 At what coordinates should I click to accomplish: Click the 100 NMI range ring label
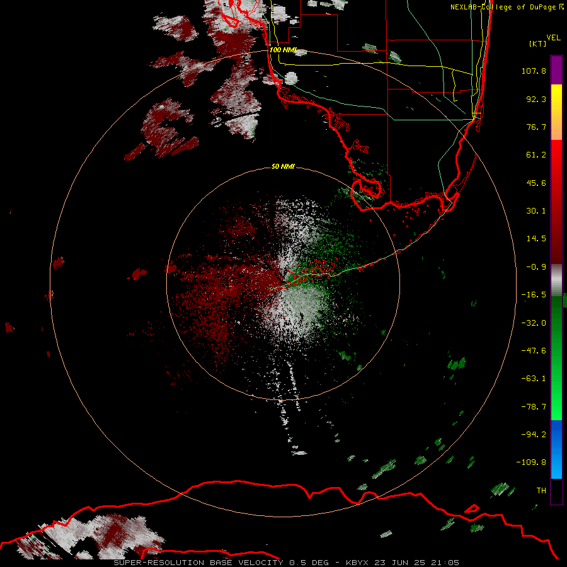(x=283, y=50)
